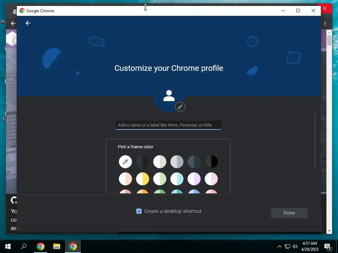Maximize the Google Chrome profile window

pyautogui.click(x=298, y=11)
